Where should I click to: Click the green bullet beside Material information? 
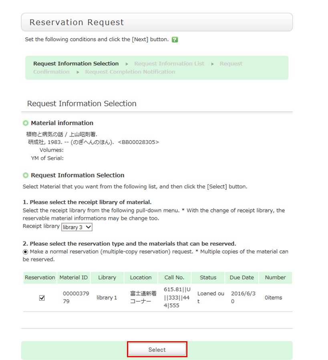26,123
